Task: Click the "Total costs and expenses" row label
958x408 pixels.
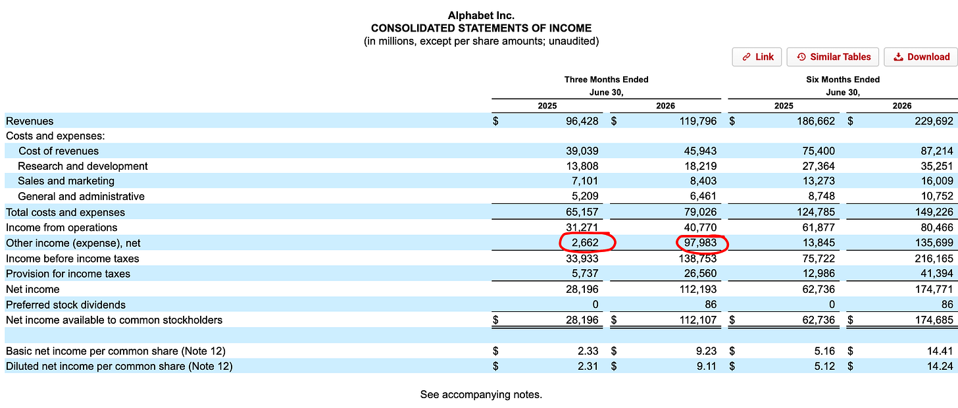Action: (65, 213)
